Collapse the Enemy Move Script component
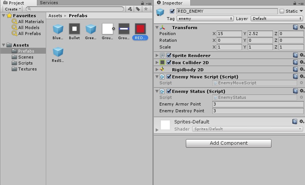The image size is (305, 185). 157,77
